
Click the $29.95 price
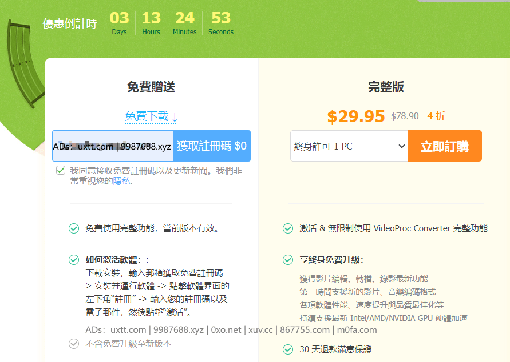coord(356,116)
